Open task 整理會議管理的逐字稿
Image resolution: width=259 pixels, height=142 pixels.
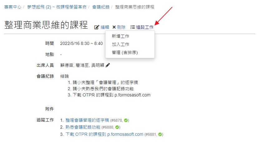pos(87,120)
